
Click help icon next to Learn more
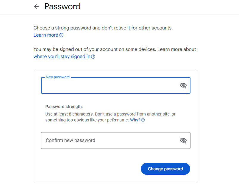click(61, 35)
